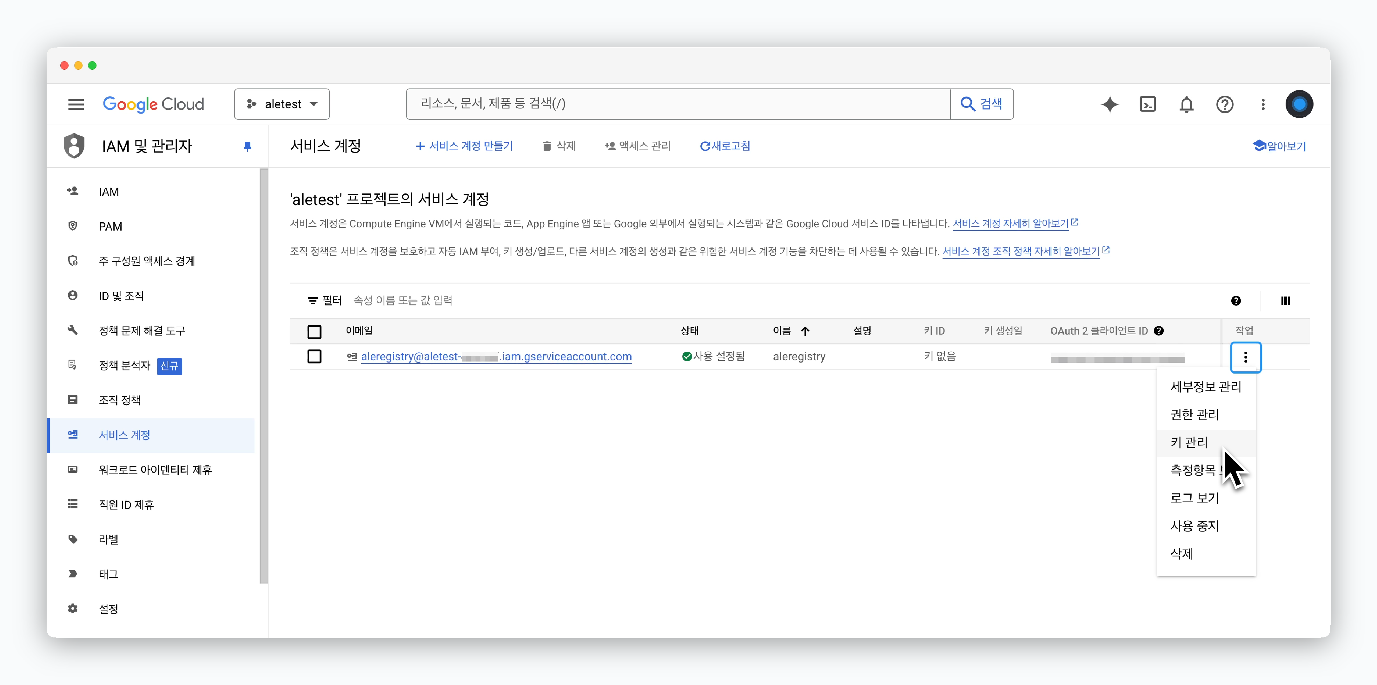1377x685 pixels.
Task: Focus the resource search input field
Action: pyautogui.click(x=678, y=104)
